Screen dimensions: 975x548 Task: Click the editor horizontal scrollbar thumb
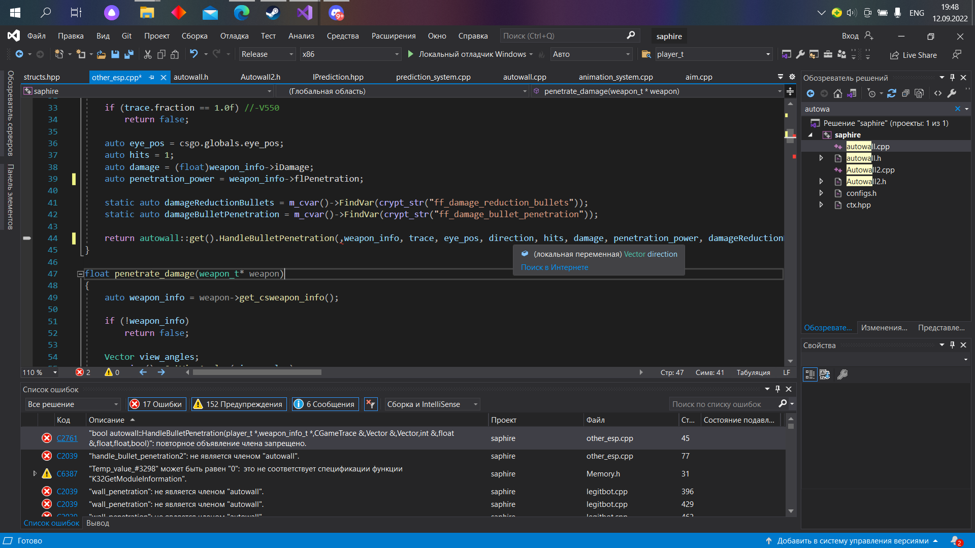click(x=257, y=372)
